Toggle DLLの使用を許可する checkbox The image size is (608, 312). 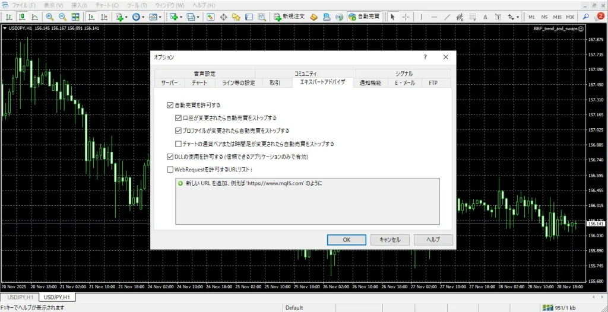click(170, 157)
